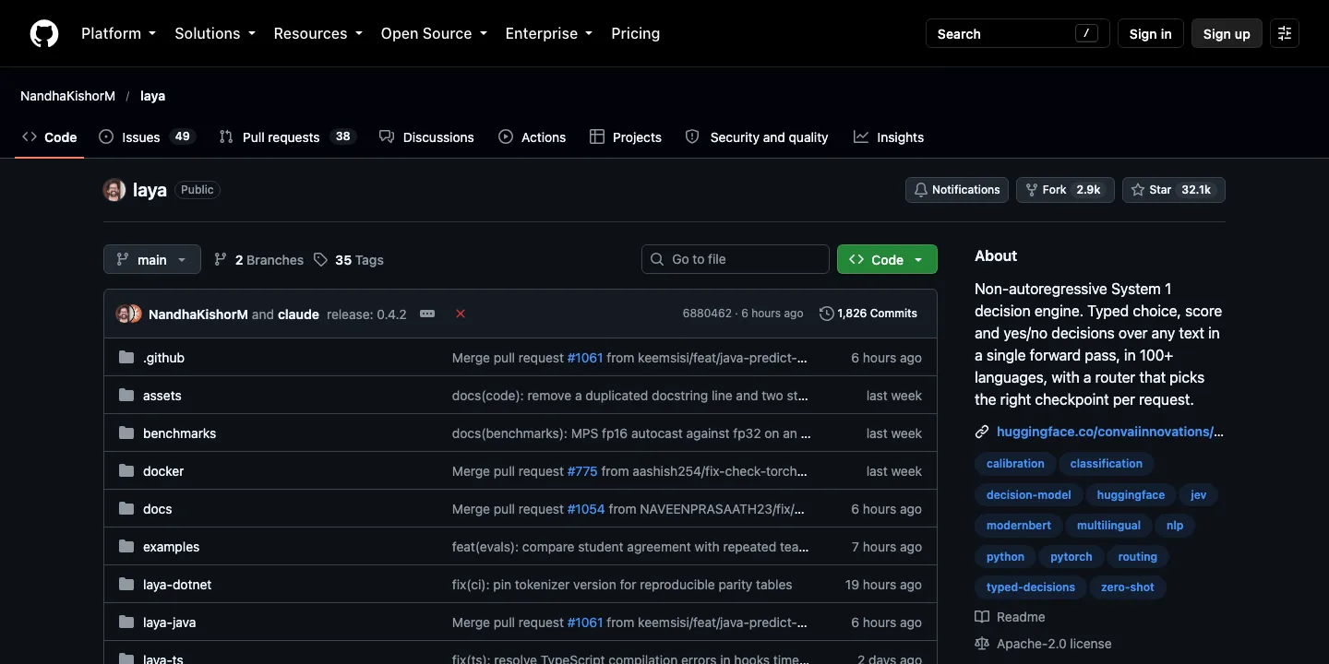Click the benchmarks folder icon
Viewport: 1329px width, 664px height.
(126, 433)
